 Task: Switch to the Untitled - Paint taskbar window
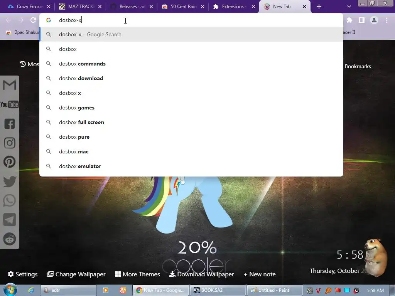(x=275, y=290)
